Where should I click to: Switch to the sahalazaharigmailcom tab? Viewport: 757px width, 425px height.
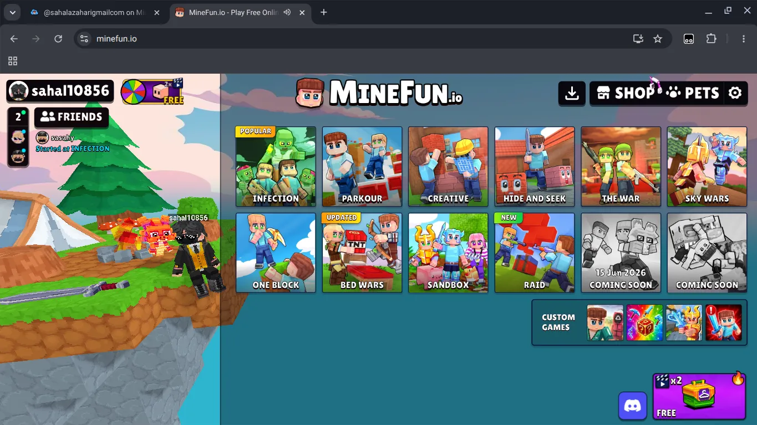click(x=94, y=12)
